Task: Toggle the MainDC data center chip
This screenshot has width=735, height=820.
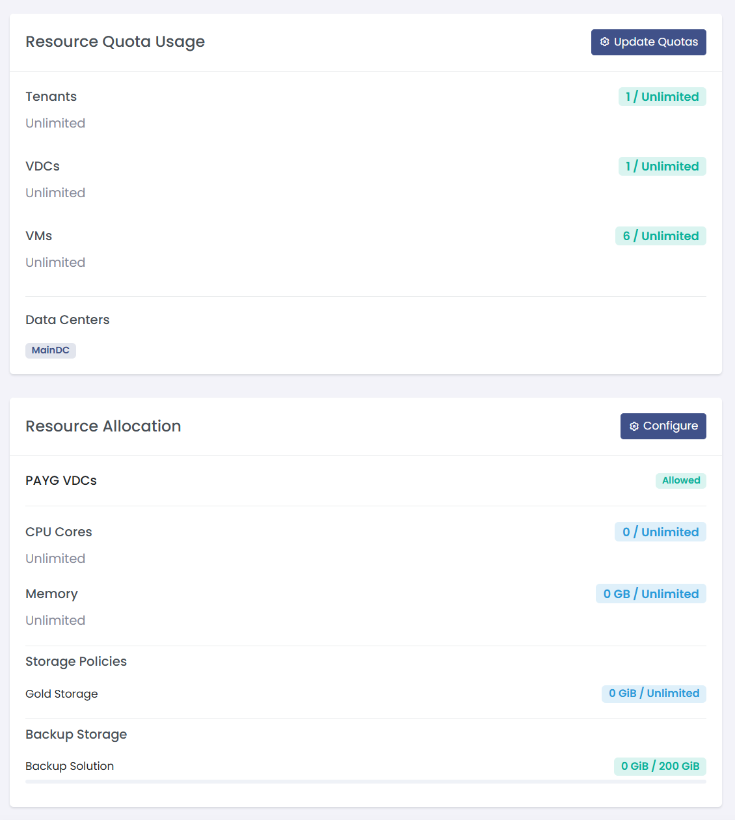Action: tap(50, 350)
